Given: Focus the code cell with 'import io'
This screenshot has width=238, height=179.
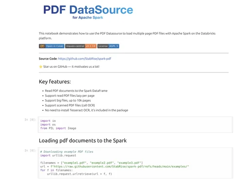Looking at the screenshot, I should click(x=136, y=125).
